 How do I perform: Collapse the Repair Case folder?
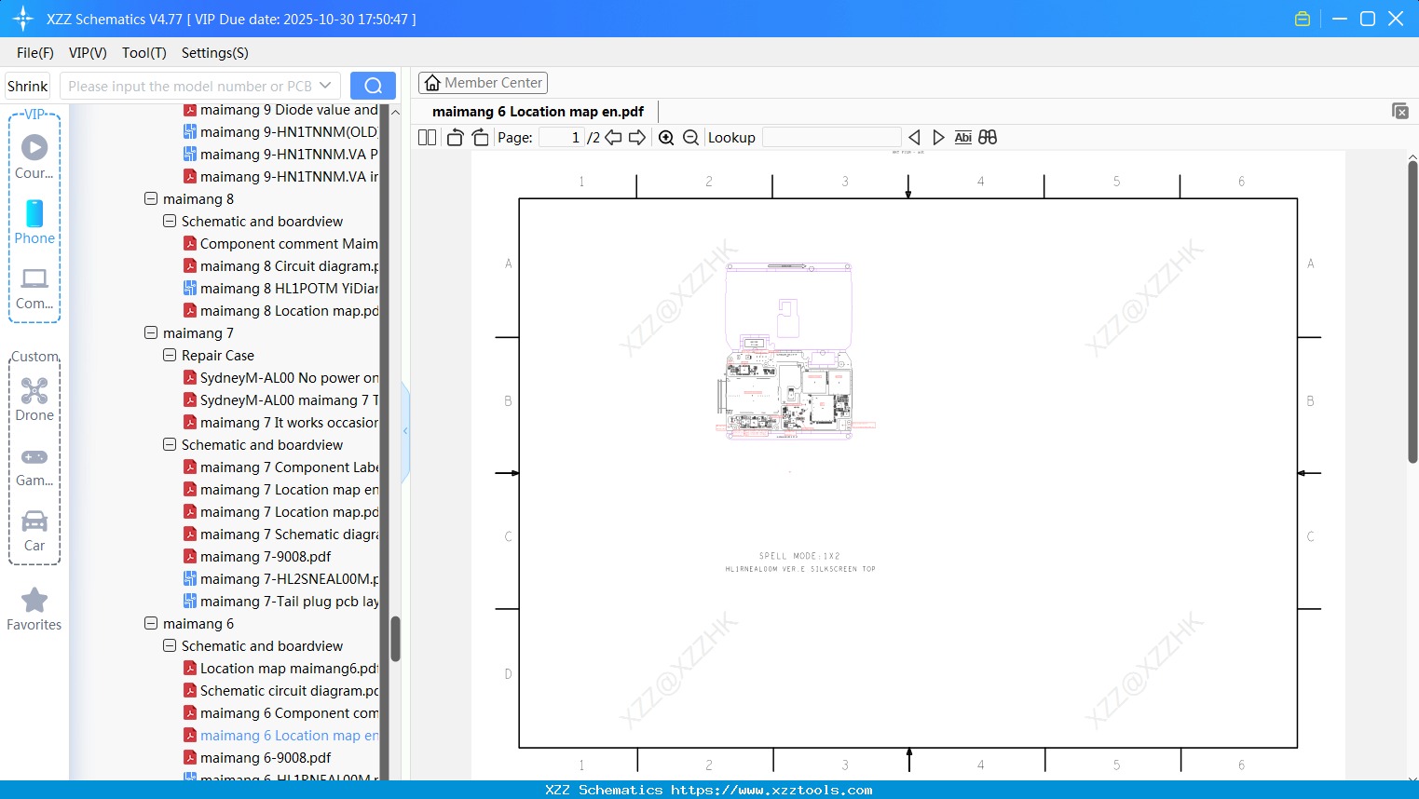[170, 355]
